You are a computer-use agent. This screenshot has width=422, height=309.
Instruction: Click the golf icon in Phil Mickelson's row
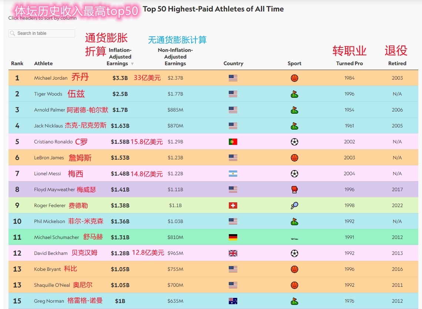[x=294, y=222]
